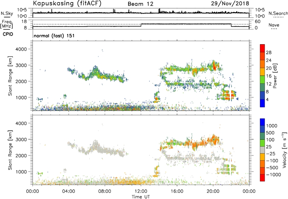
Task: Click the red bottom of the velocity colorbar
Action: click(x=262, y=178)
